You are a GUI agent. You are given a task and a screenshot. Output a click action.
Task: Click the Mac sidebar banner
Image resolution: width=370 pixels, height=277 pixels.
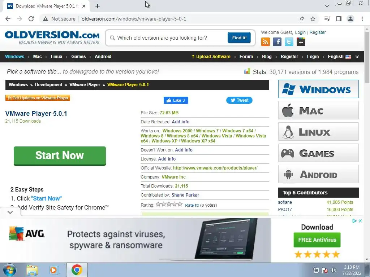[x=318, y=110]
